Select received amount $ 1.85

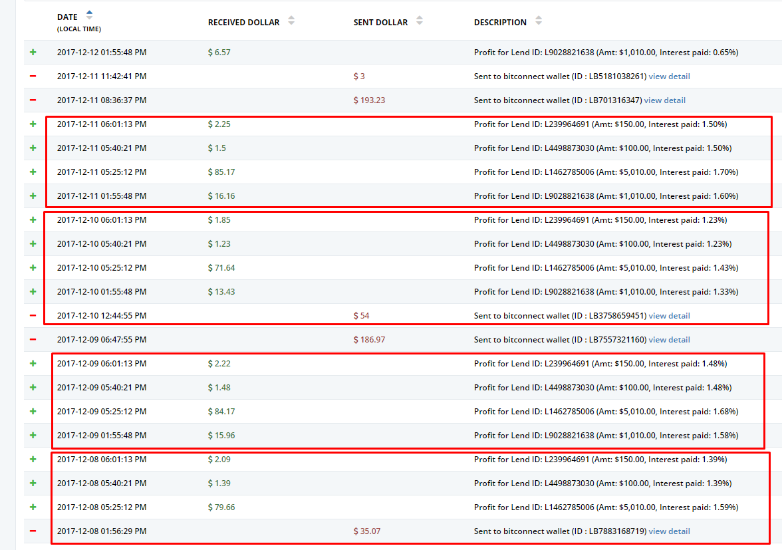[x=219, y=220]
